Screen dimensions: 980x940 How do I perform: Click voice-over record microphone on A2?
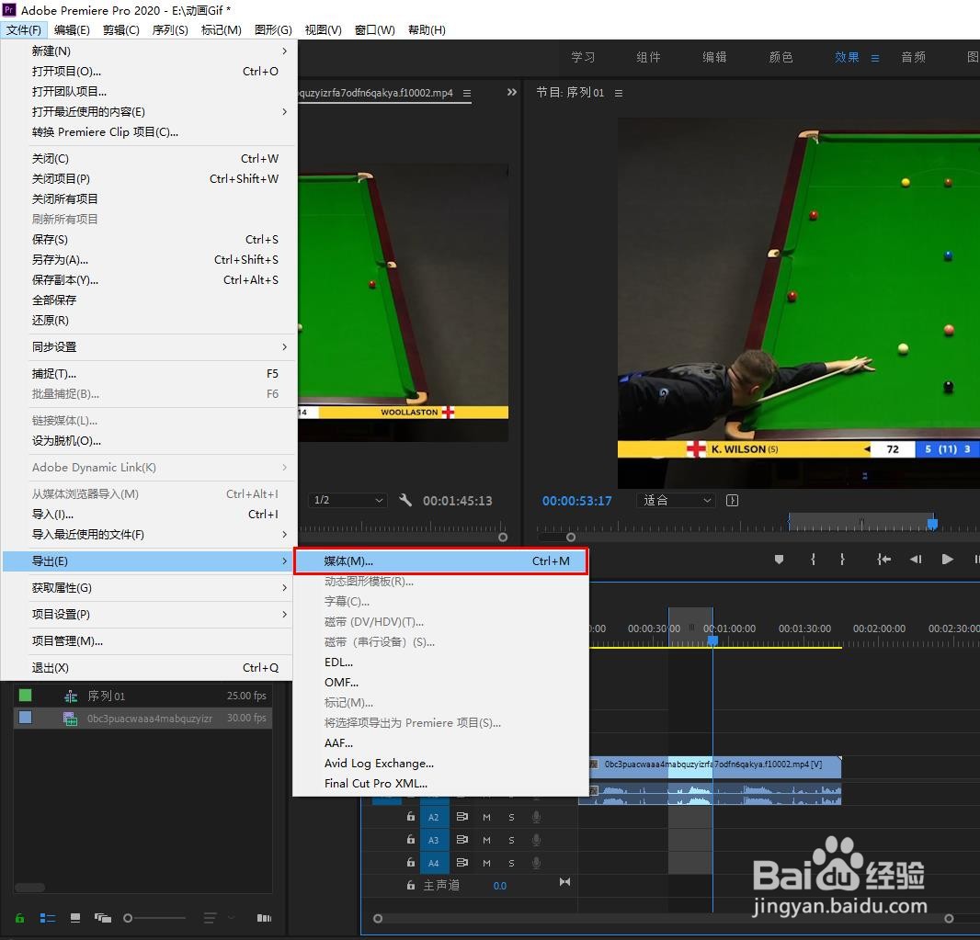pos(536,816)
